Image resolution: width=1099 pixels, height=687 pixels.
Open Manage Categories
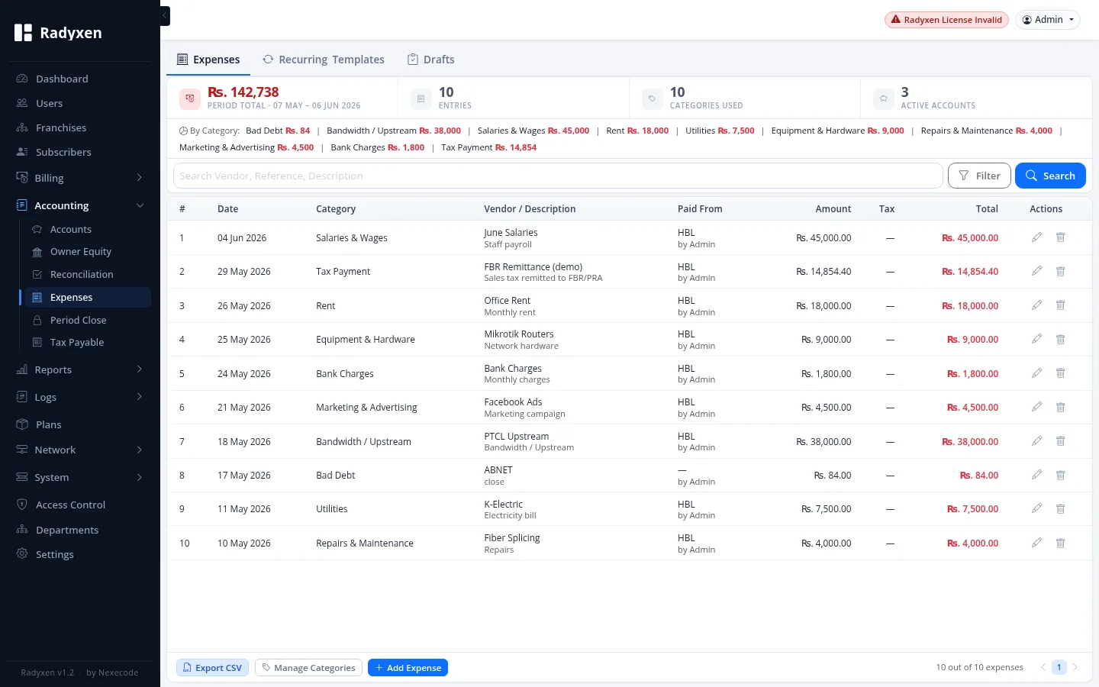pyautogui.click(x=308, y=668)
